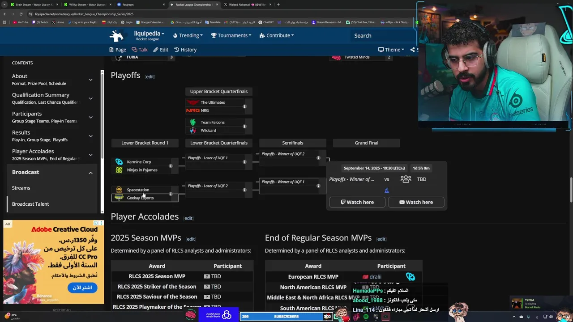573x322 pixels.
Task: Open the History tab
Action: click(185, 50)
